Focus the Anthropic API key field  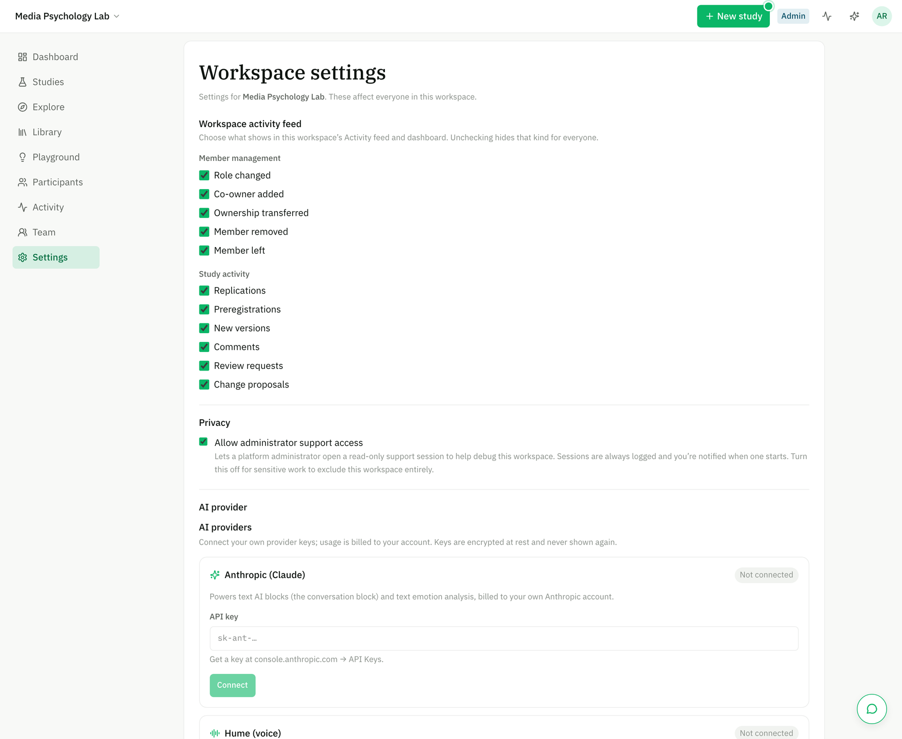(504, 639)
